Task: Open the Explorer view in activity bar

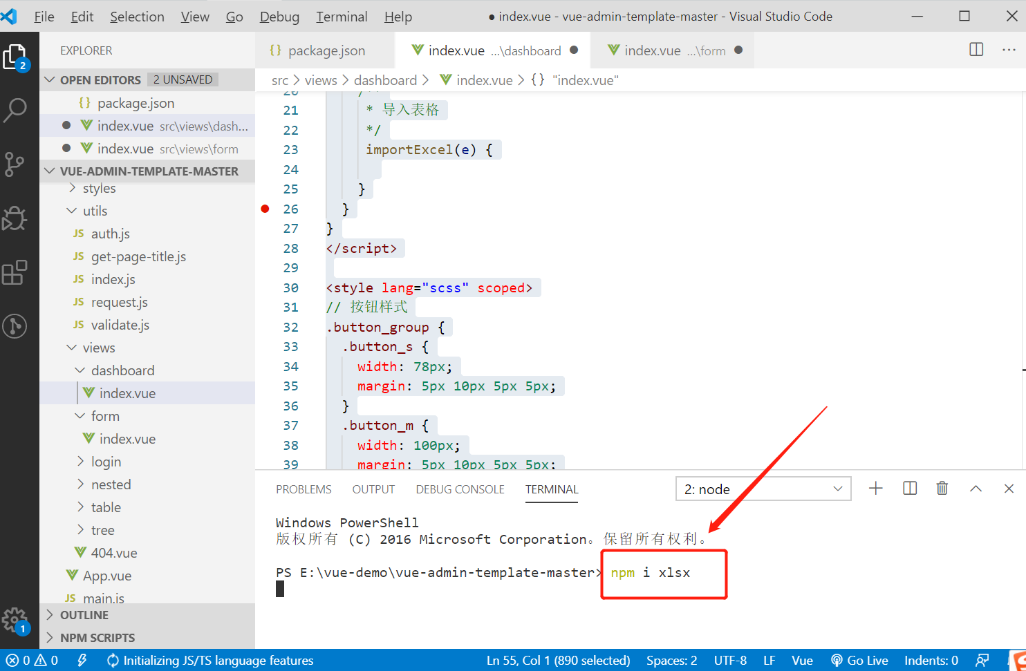Action: click(x=15, y=57)
